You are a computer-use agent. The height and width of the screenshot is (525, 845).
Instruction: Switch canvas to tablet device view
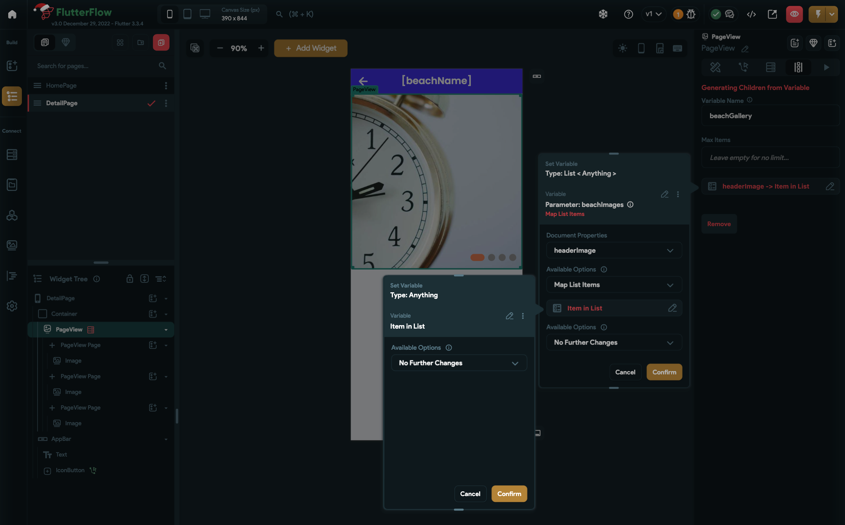pos(187,14)
